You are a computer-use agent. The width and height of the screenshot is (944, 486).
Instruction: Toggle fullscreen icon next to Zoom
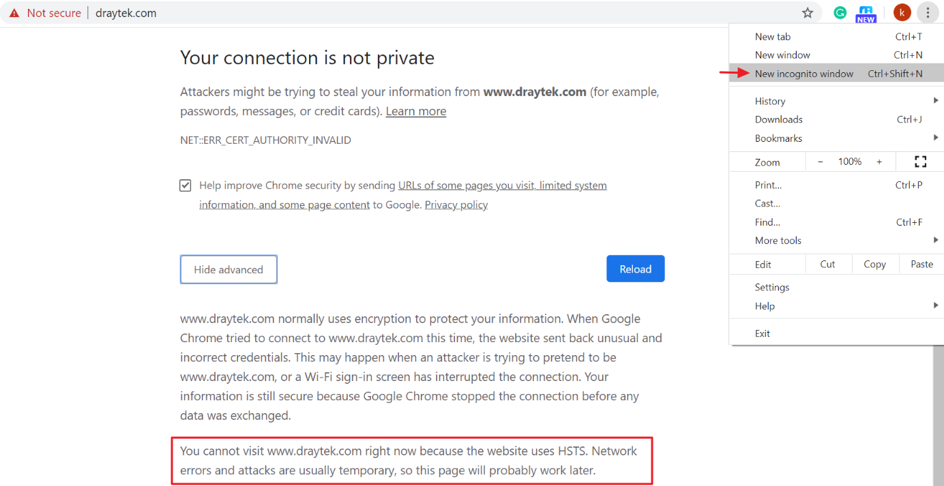click(920, 162)
